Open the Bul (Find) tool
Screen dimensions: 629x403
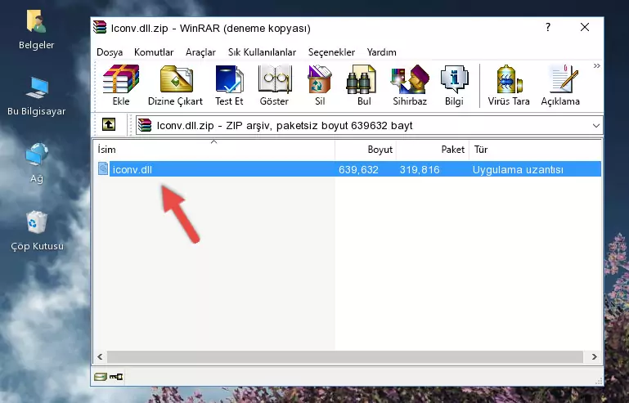pos(364,85)
